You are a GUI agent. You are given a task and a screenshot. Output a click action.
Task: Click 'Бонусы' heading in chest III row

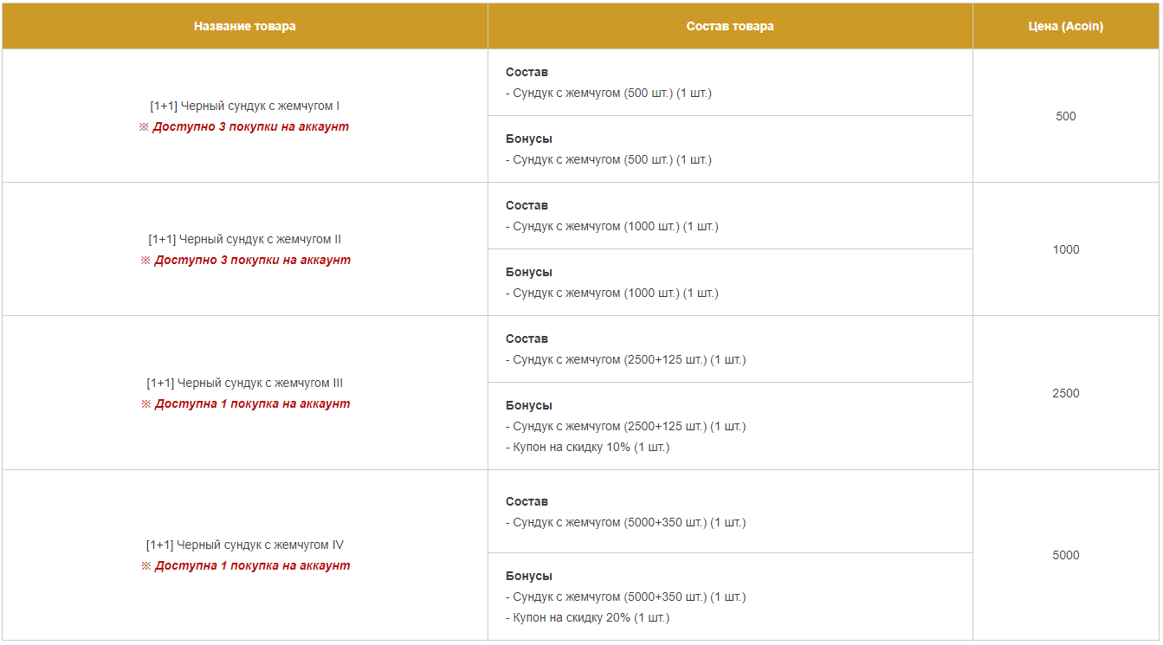(529, 405)
